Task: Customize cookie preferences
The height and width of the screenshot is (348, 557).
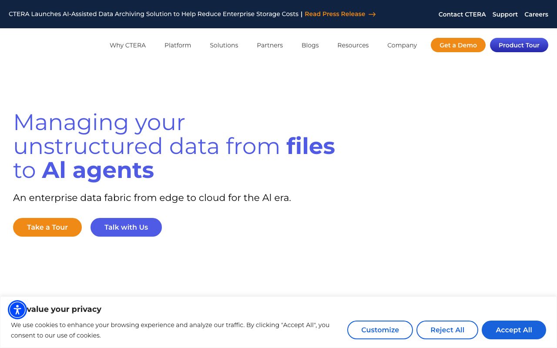Action: (x=380, y=330)
